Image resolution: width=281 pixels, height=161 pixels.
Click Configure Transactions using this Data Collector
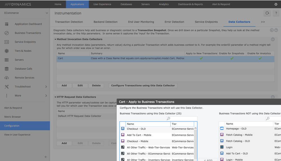(x=143, y=86)
